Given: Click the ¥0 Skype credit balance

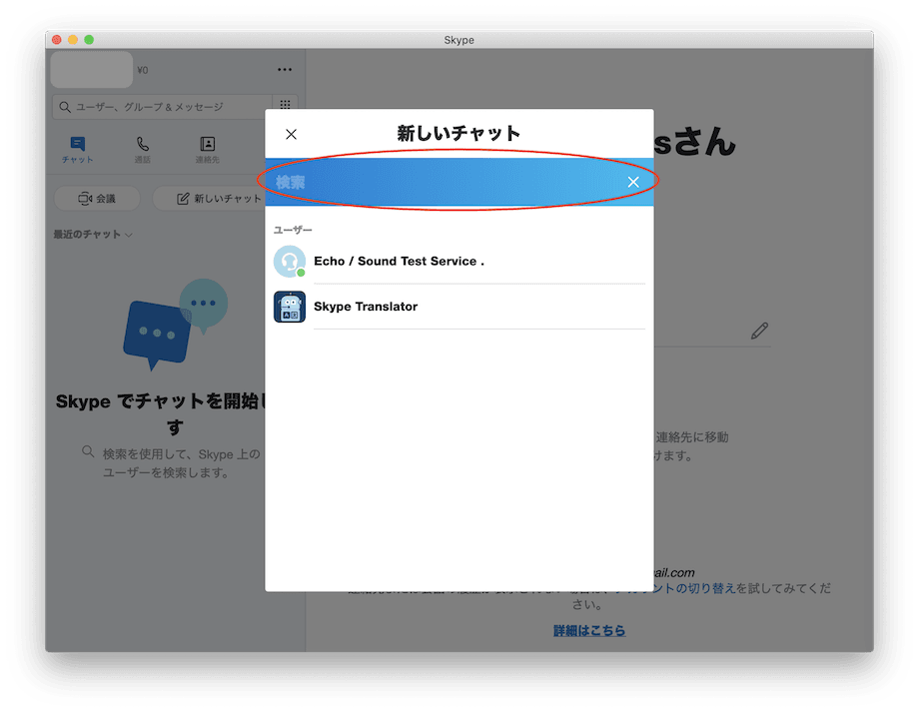Looking at the screenshot, I should click(x=143, y=70).
